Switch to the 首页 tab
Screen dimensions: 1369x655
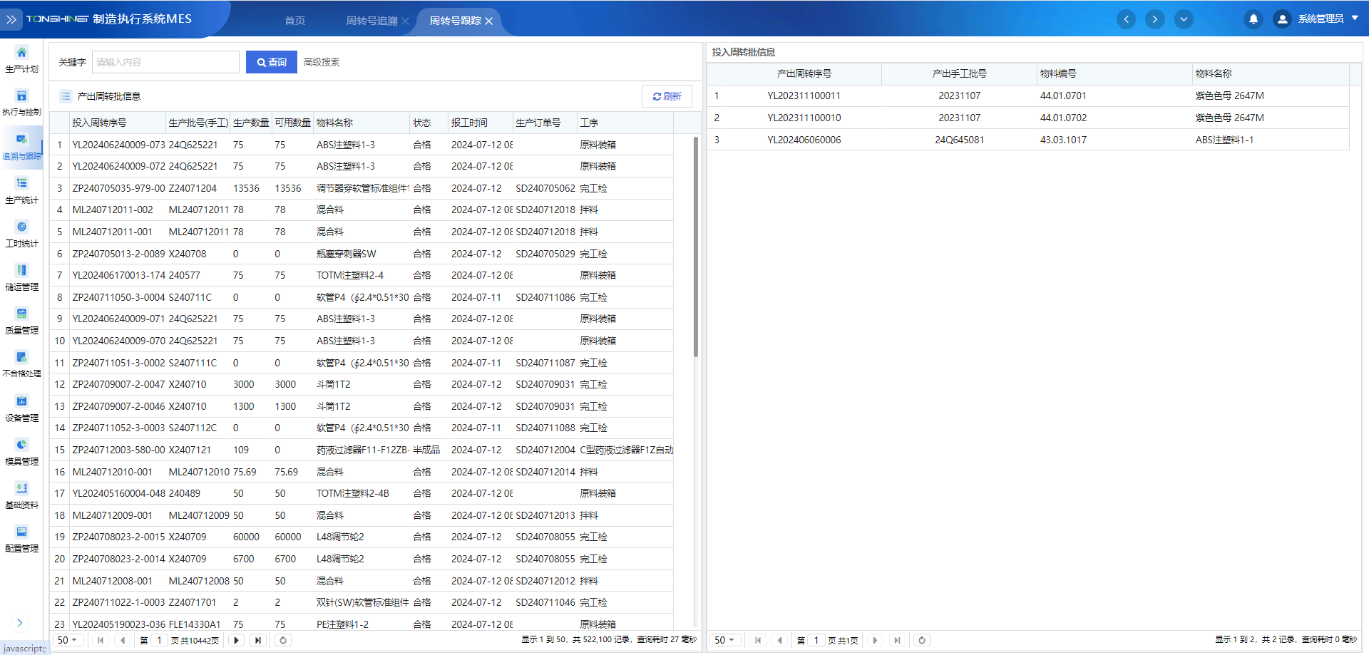point(294,21)
